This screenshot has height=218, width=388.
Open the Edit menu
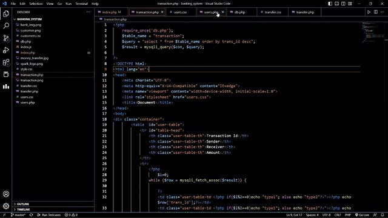(22, 4)
